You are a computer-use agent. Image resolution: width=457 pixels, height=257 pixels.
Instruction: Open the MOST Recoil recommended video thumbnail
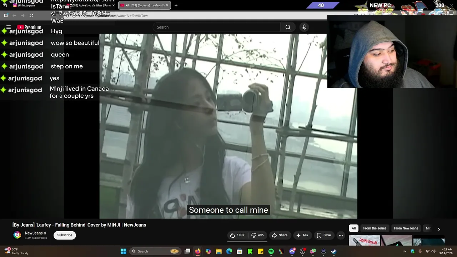pos(364,241)
